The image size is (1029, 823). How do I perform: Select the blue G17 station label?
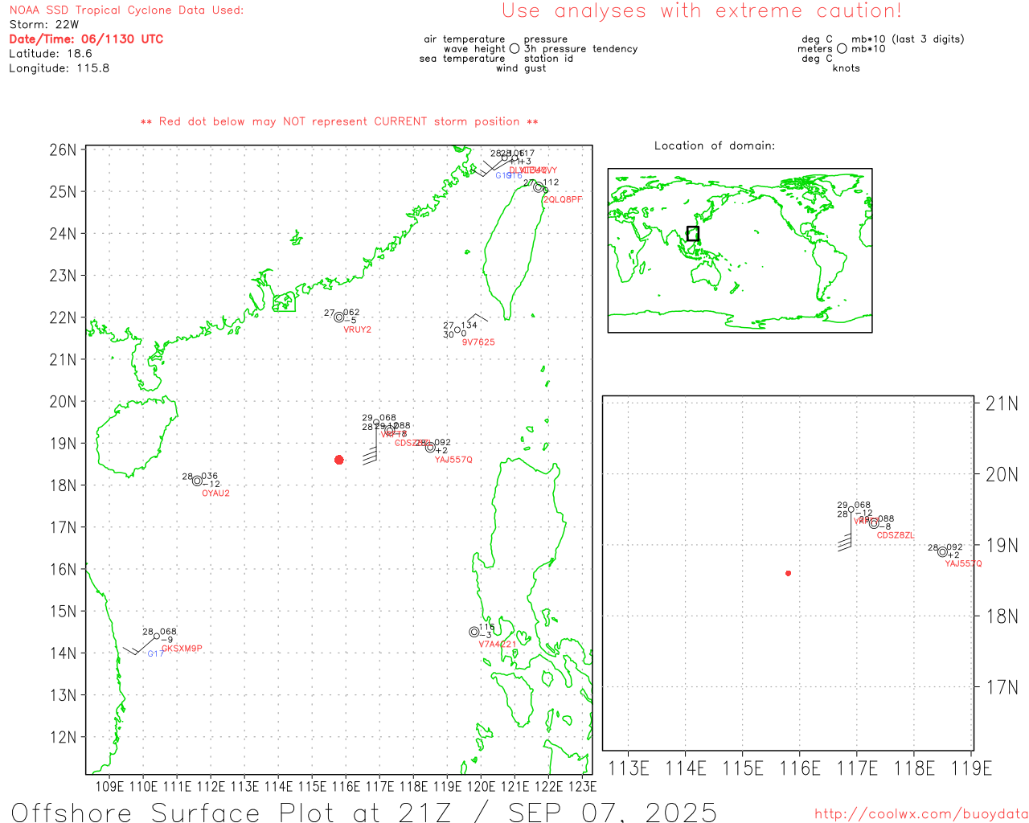[x=155, y=654]
